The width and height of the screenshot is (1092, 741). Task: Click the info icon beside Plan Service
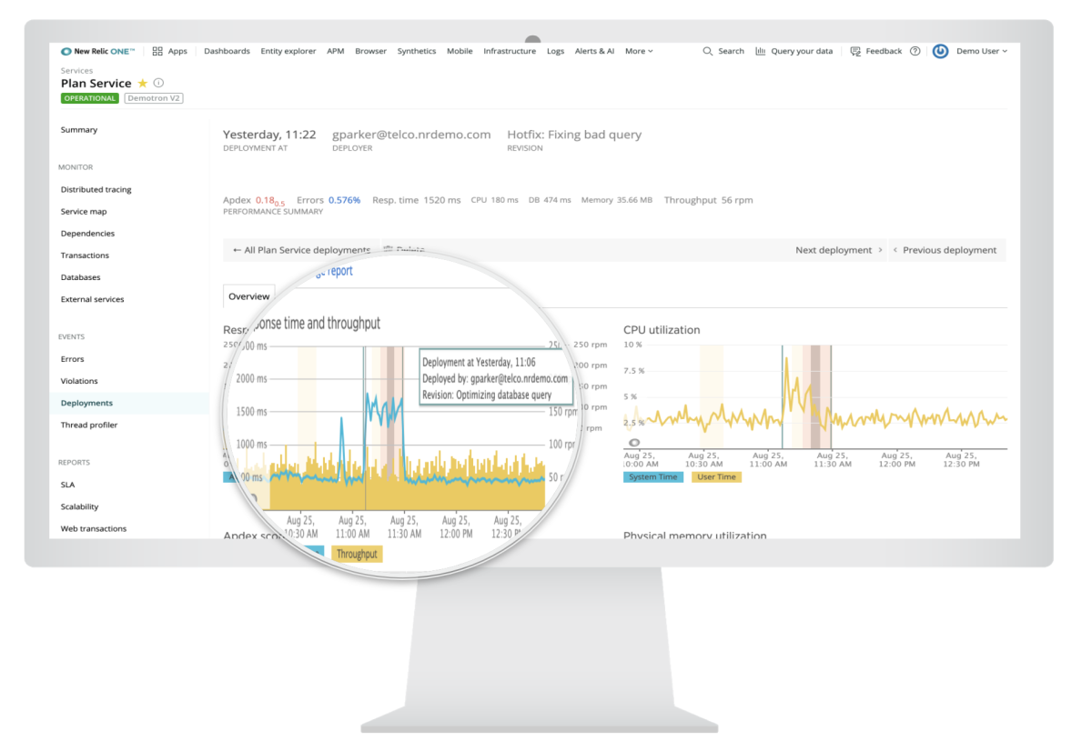(158, 83)
